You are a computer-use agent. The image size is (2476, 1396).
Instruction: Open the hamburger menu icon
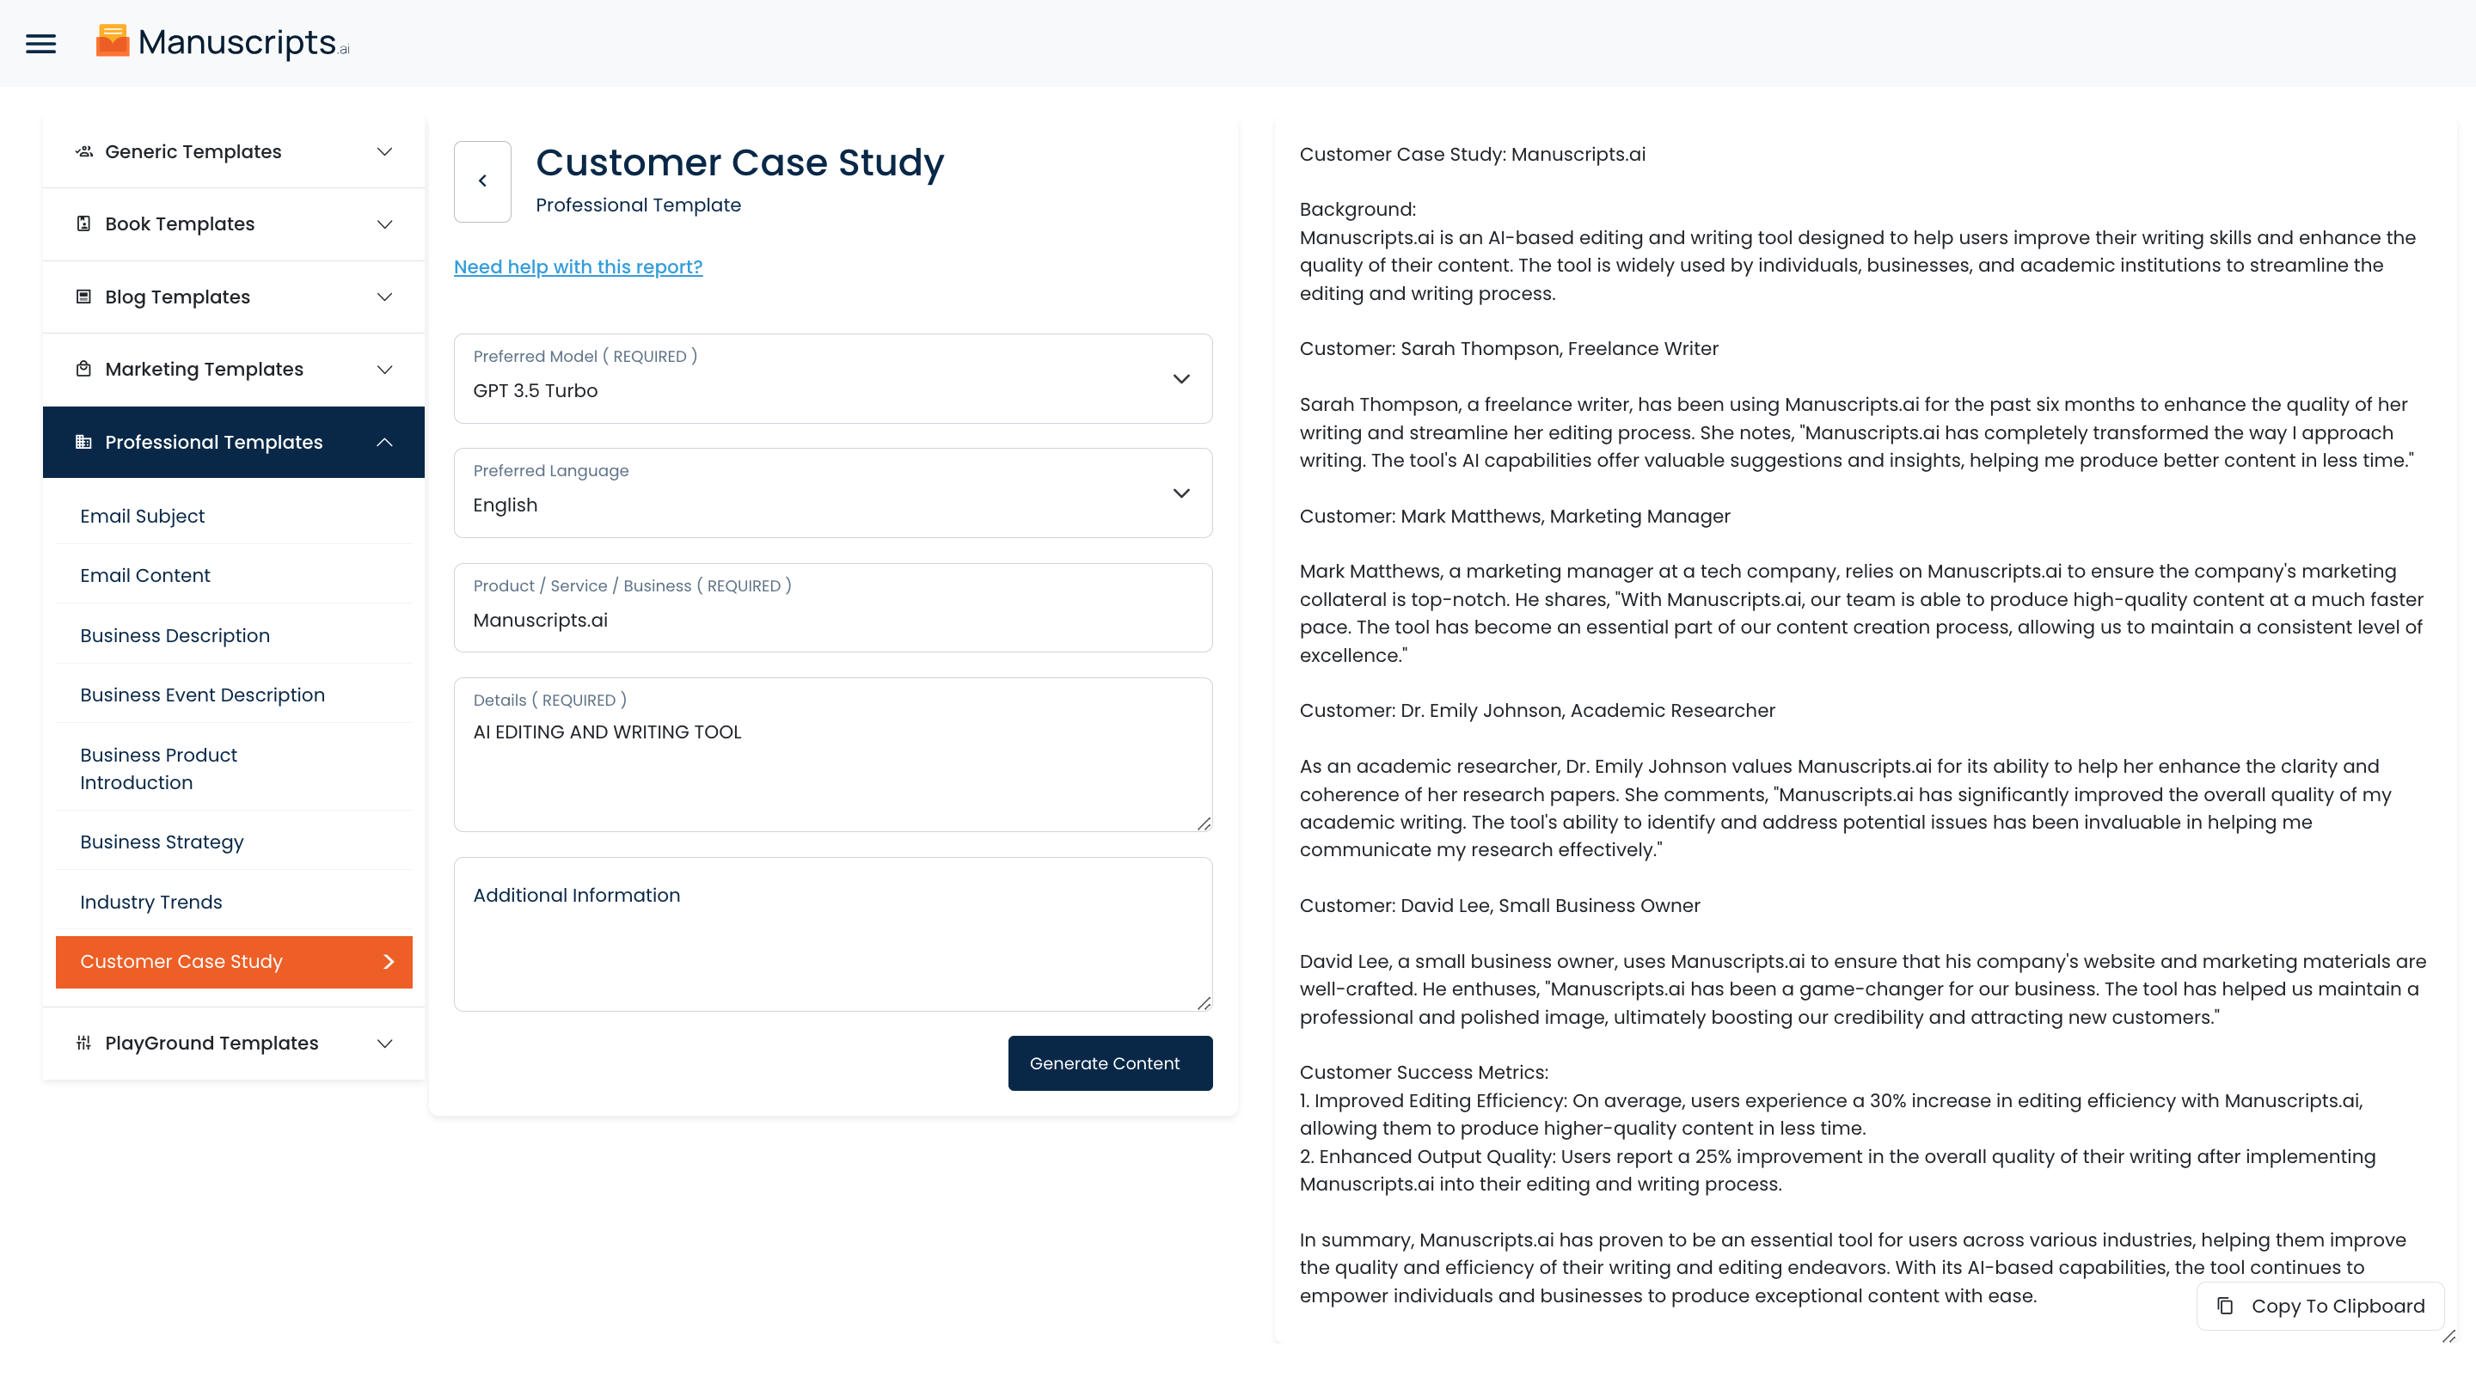40,43
